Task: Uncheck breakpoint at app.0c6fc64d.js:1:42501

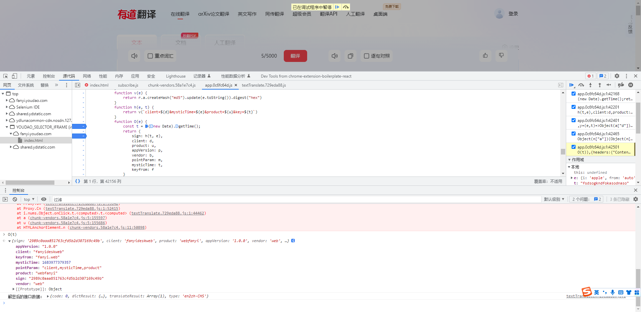Action: [573, 147]
